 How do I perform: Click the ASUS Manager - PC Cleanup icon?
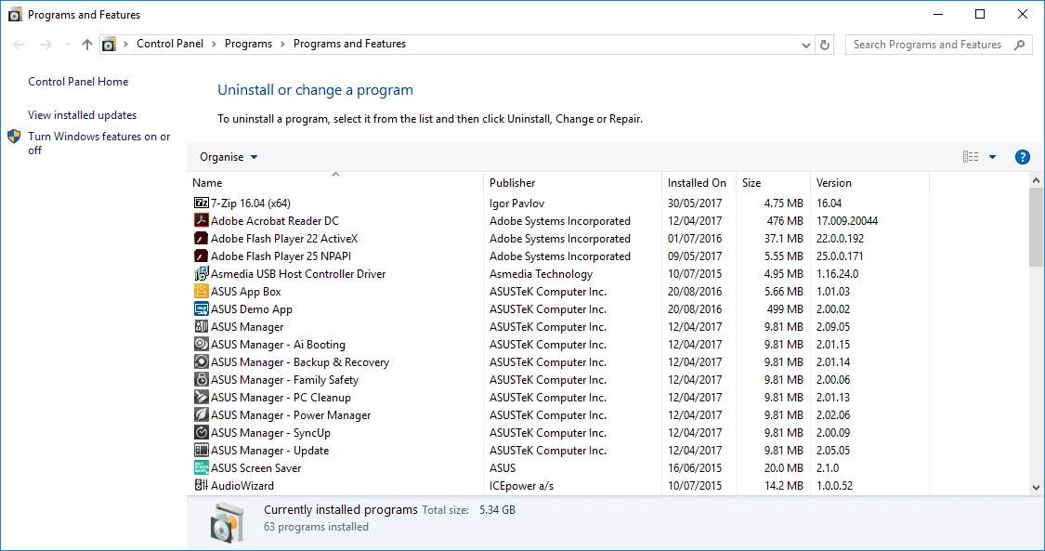tap(202, 397)
